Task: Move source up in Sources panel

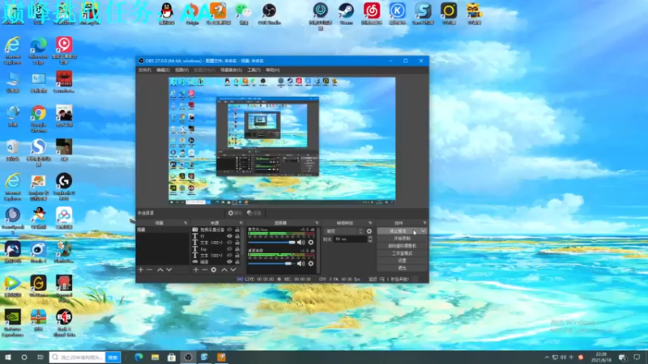Action: coord(224,269)
